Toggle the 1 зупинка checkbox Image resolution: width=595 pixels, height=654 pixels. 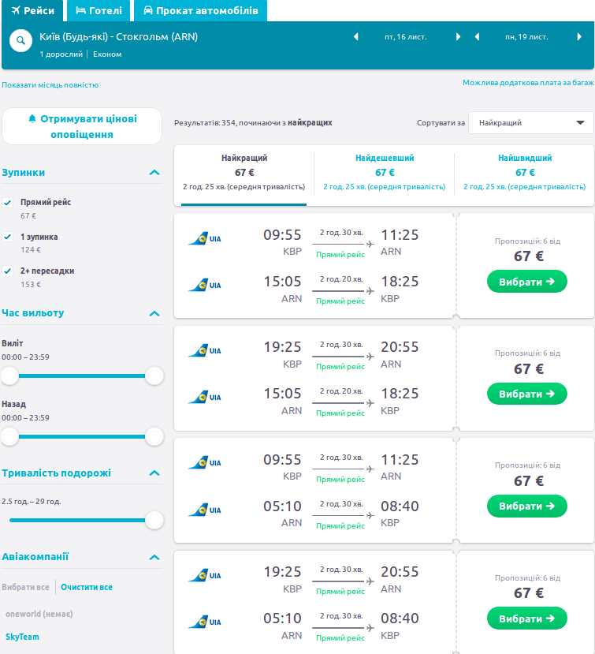click(x=8, y=237)
